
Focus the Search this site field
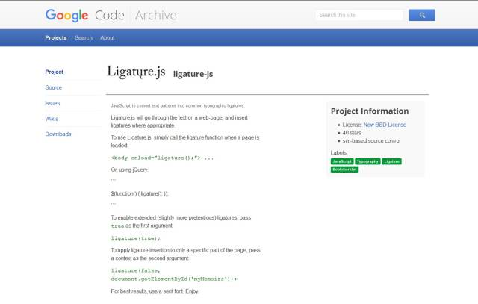[359, 15]
